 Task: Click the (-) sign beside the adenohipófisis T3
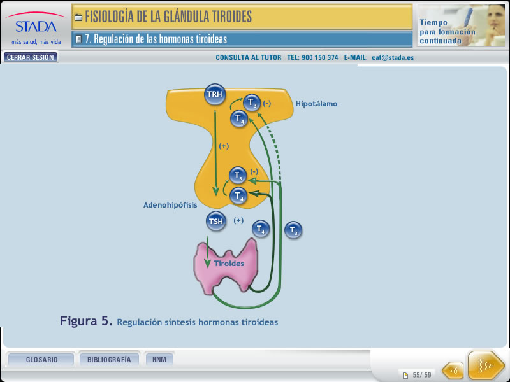tap(254, 171)
